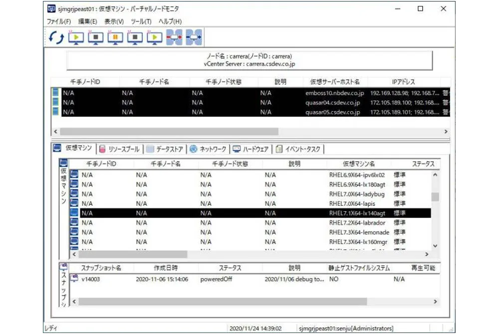This screenshot has width=499, height=334.
Task: Click the IPアドレス column header
Action: (x=404, y=82)
